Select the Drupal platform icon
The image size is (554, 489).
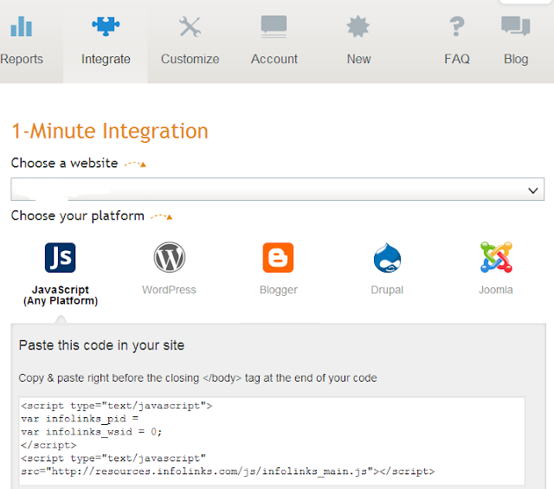(x=387, y=258)
